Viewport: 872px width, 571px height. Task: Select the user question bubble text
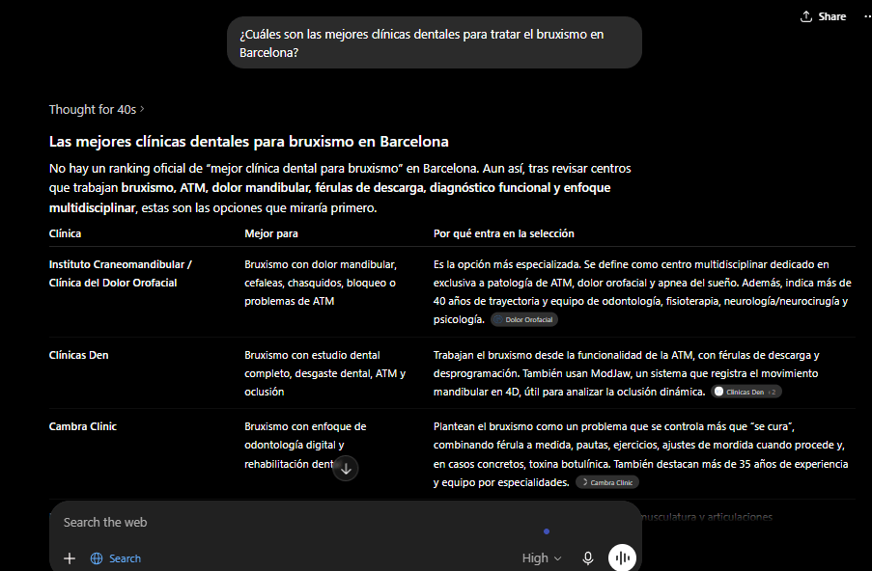[422, 43]
